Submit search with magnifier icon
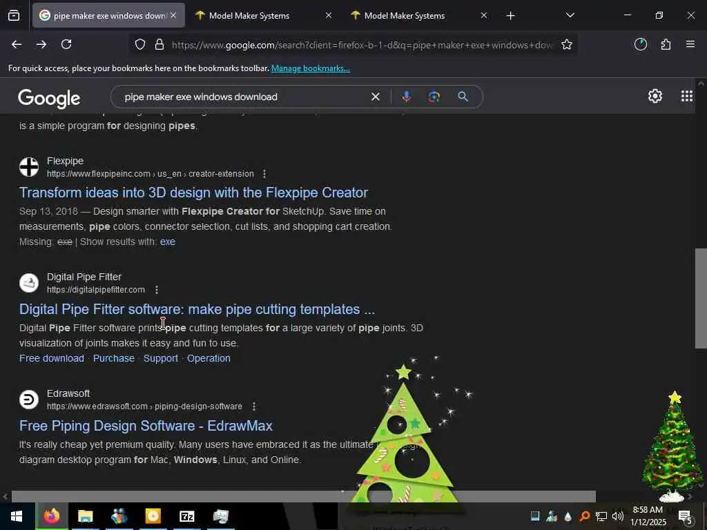Viewport: 707px width, 530px height. [463, 97]
